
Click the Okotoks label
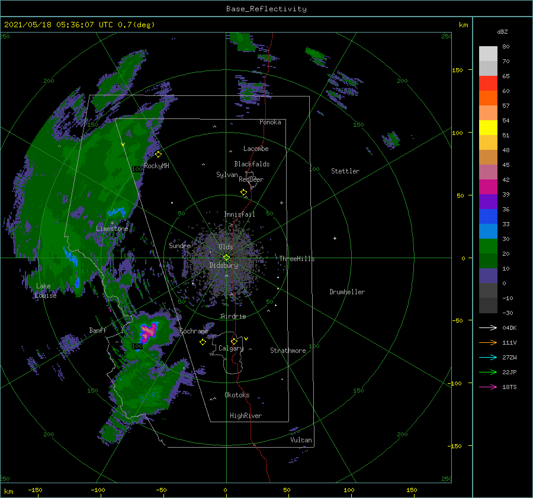tap(237, 395)
